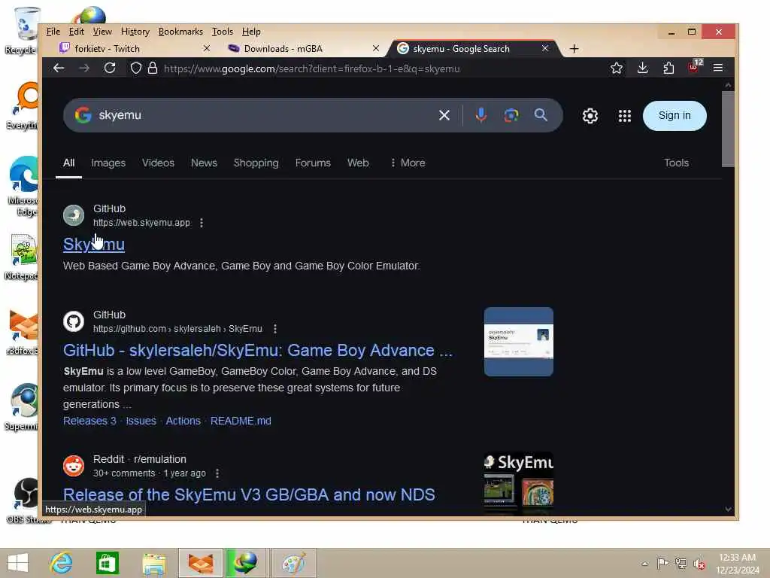
Task: Open Reddit SkyEmu V3 release post
Action: 249,494
